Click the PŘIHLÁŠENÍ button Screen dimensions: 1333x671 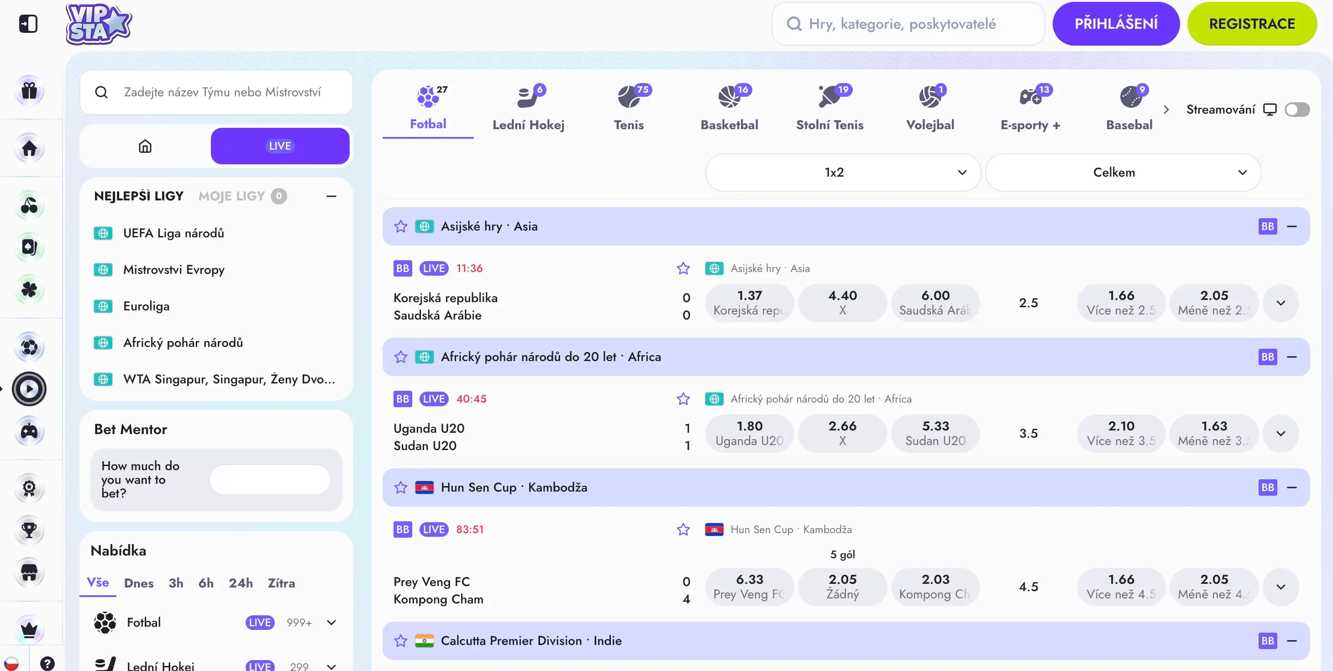click(1116, 24)
